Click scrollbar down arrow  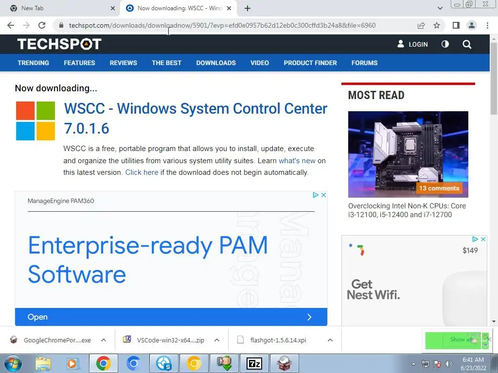click(494, 322)
